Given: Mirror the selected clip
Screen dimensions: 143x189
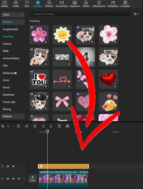Looking at the screenshot, I should click(x=68, y=126).
